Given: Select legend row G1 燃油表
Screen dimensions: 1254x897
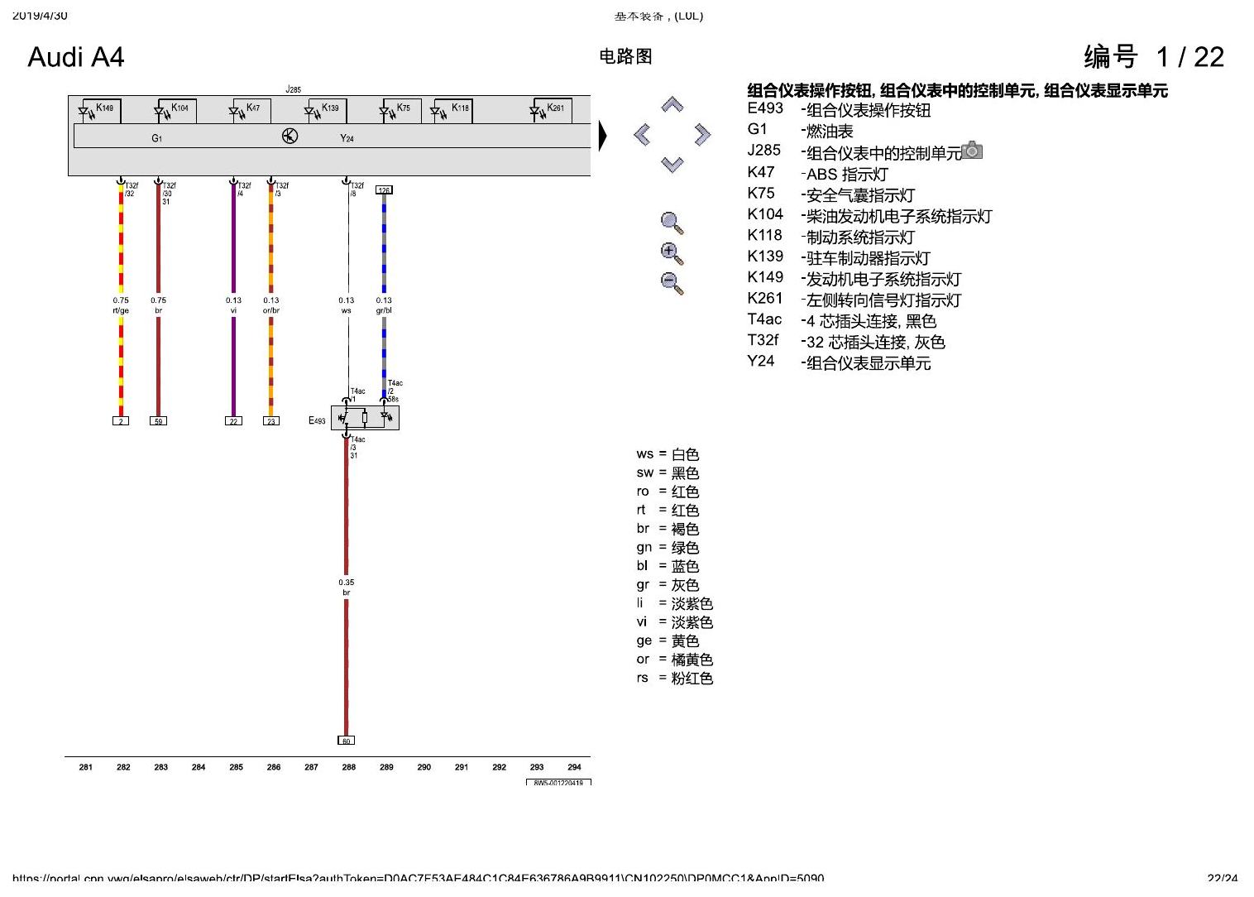Looking at the screenshot, I should point(800,130).
